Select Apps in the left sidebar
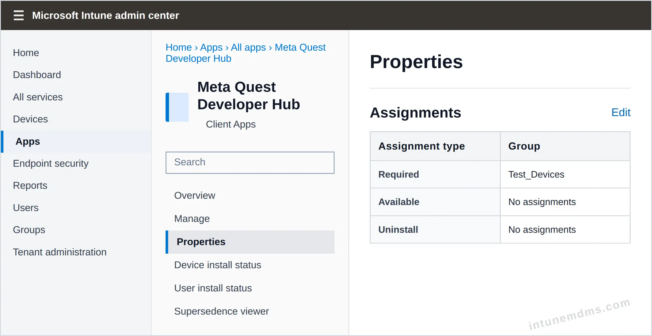Screen dimensions: 652x336 point(76,142)
